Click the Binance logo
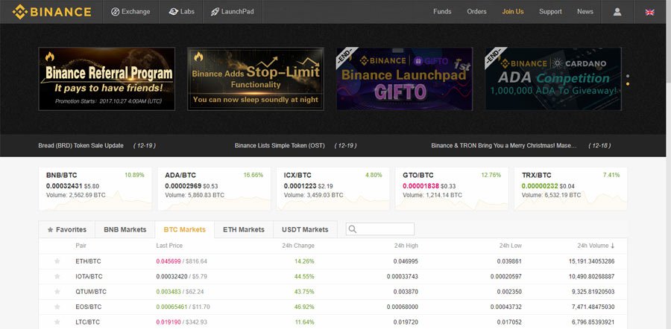671x329 pixels. click(x=51, y=11)
